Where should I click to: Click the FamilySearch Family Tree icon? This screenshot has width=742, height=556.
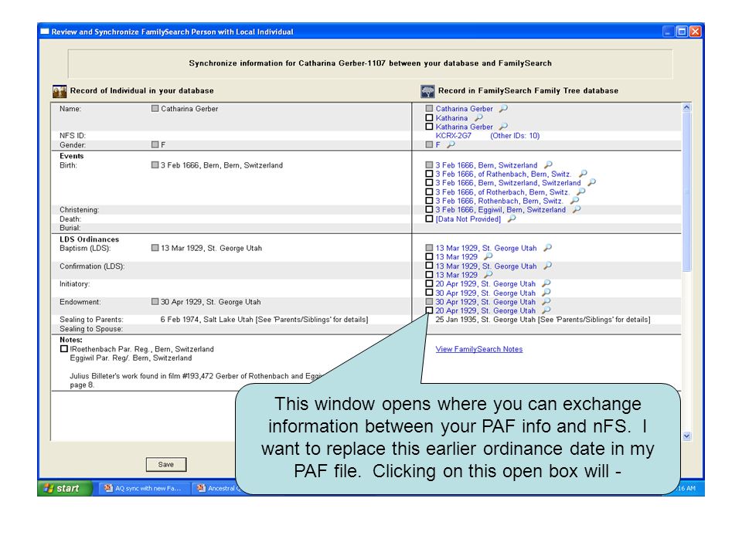(427, 91)
